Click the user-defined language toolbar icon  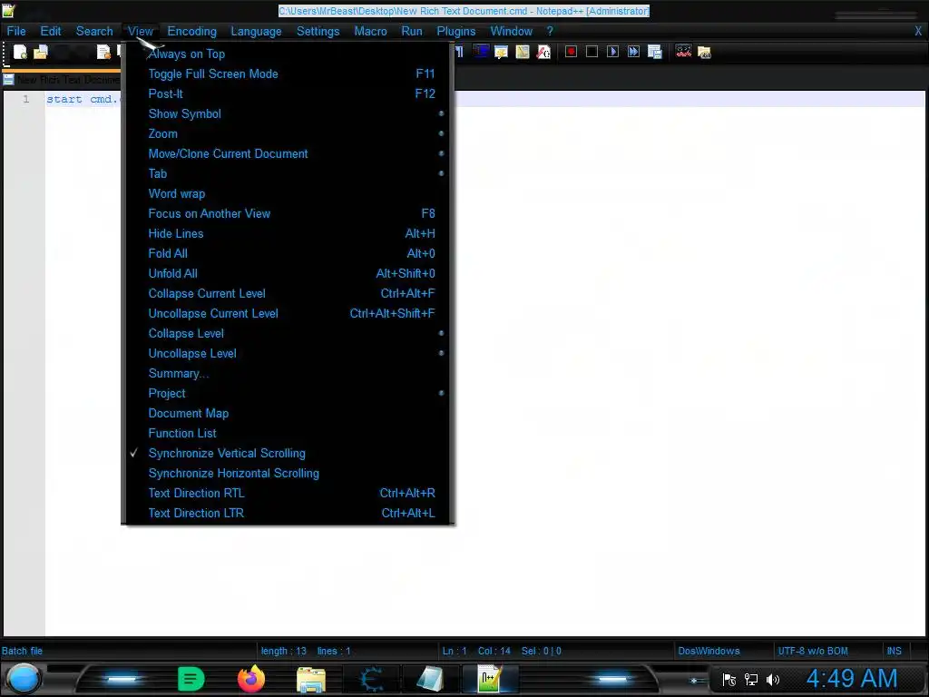click(x=501, y=52)
